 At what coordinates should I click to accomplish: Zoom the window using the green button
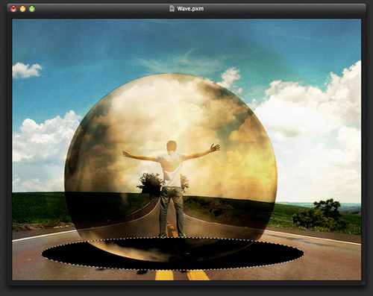click(x=32, y=9)
